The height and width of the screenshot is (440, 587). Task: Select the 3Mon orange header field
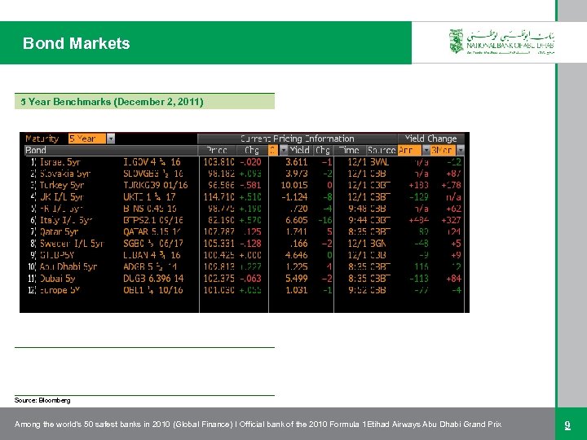(x=443, y=150)
